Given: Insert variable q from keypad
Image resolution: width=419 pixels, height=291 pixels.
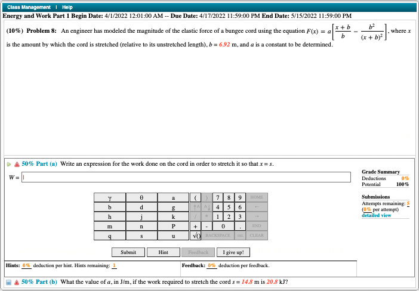Looking at the screenshot, I should tap(110, 236).
